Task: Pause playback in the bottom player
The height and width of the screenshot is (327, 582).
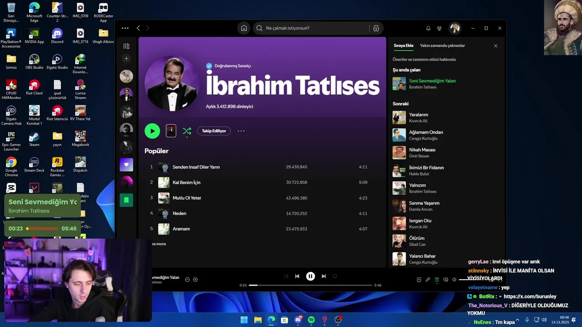Action: pos(311,276)
